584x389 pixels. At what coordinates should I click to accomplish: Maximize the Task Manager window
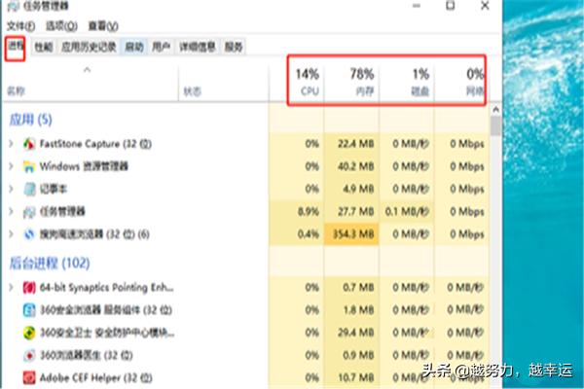click(451, 6)
